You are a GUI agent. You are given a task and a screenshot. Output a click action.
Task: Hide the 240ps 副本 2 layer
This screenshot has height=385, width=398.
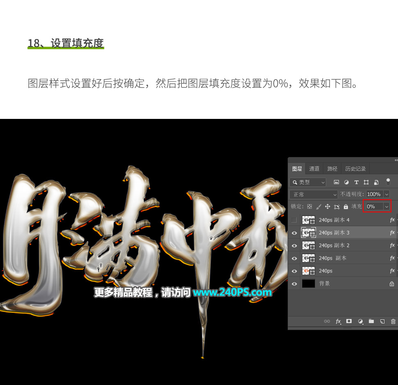[x=294, y=245]
